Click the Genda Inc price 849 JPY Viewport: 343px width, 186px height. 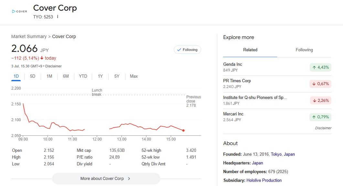coord(230,70)
